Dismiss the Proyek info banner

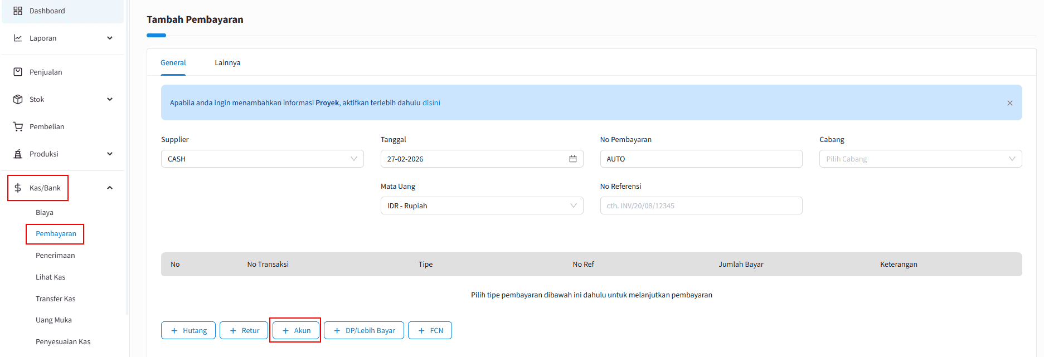[x=1009, y=103]
